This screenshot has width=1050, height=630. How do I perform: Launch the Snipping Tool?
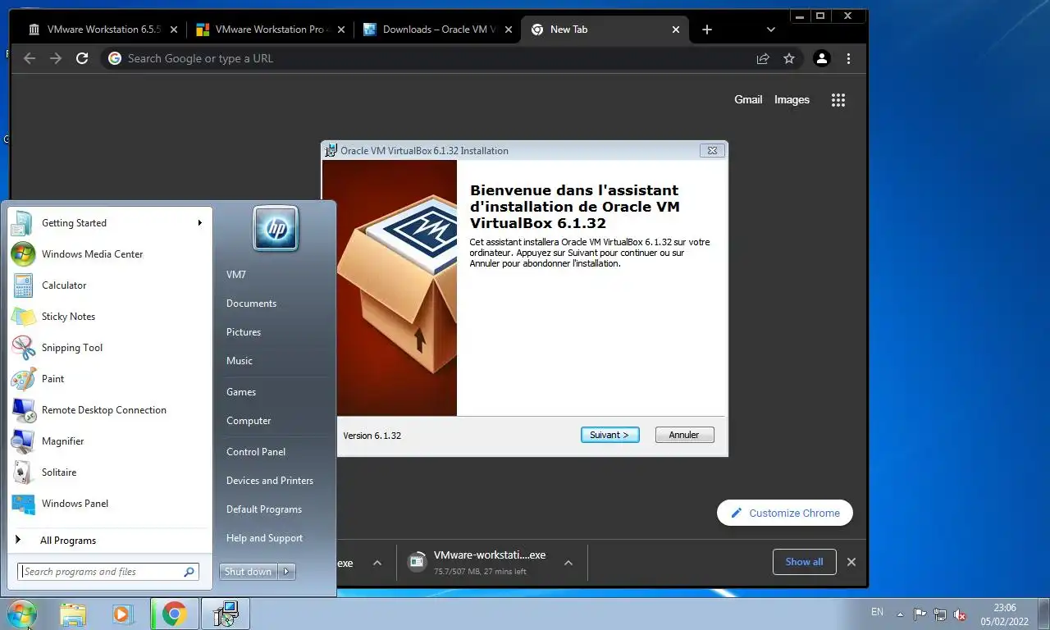(108, 348)
